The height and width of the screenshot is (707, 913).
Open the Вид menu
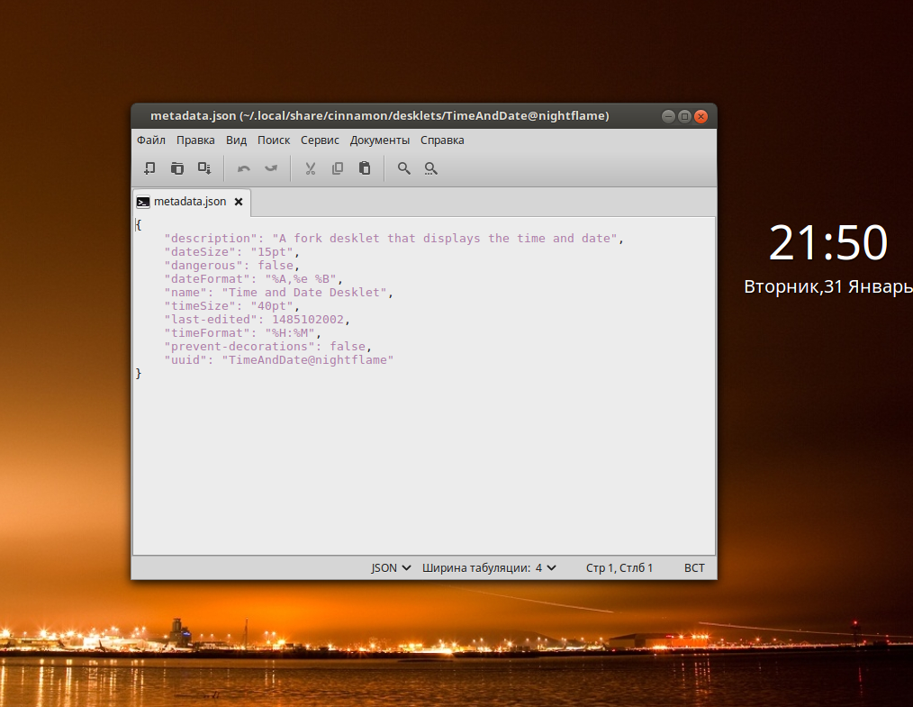click(236, 140)
